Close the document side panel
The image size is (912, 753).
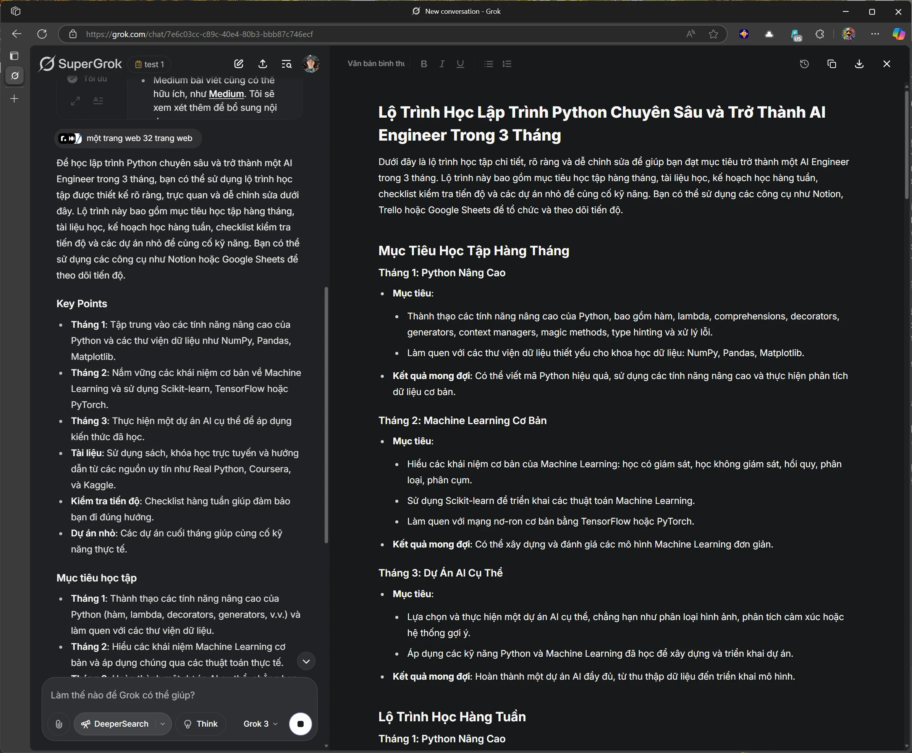[x=887, y=64]
